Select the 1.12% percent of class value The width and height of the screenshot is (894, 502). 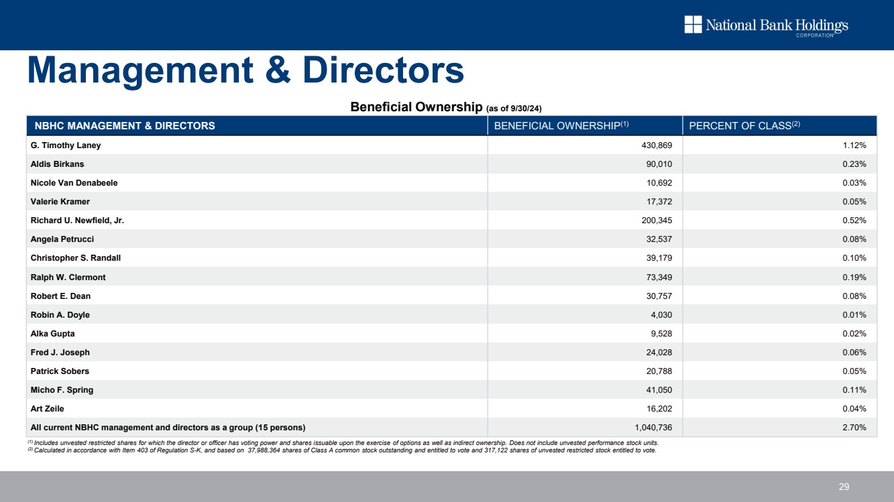point(854,145)
